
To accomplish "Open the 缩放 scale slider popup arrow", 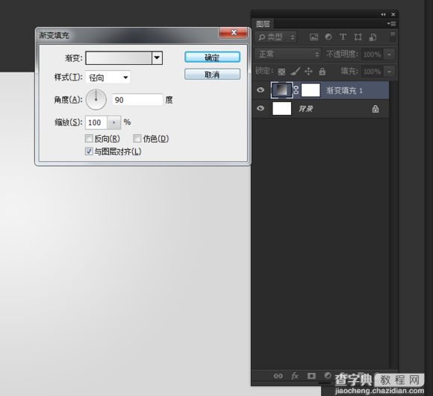I will point(113,122).
